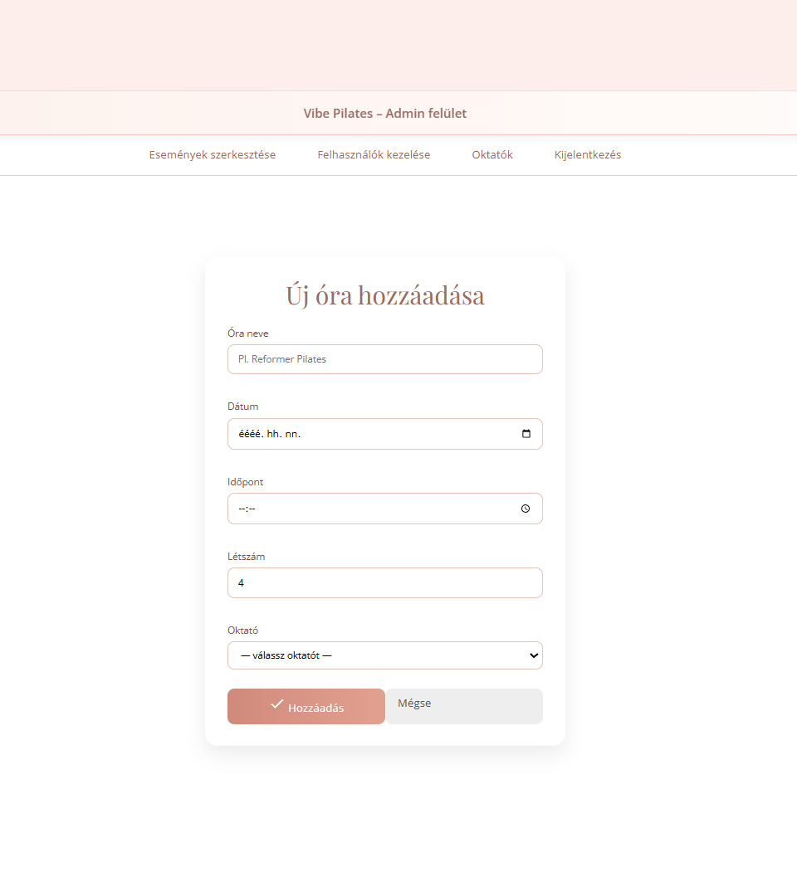Log out via Kijelentkezés link

coord(588,155)
